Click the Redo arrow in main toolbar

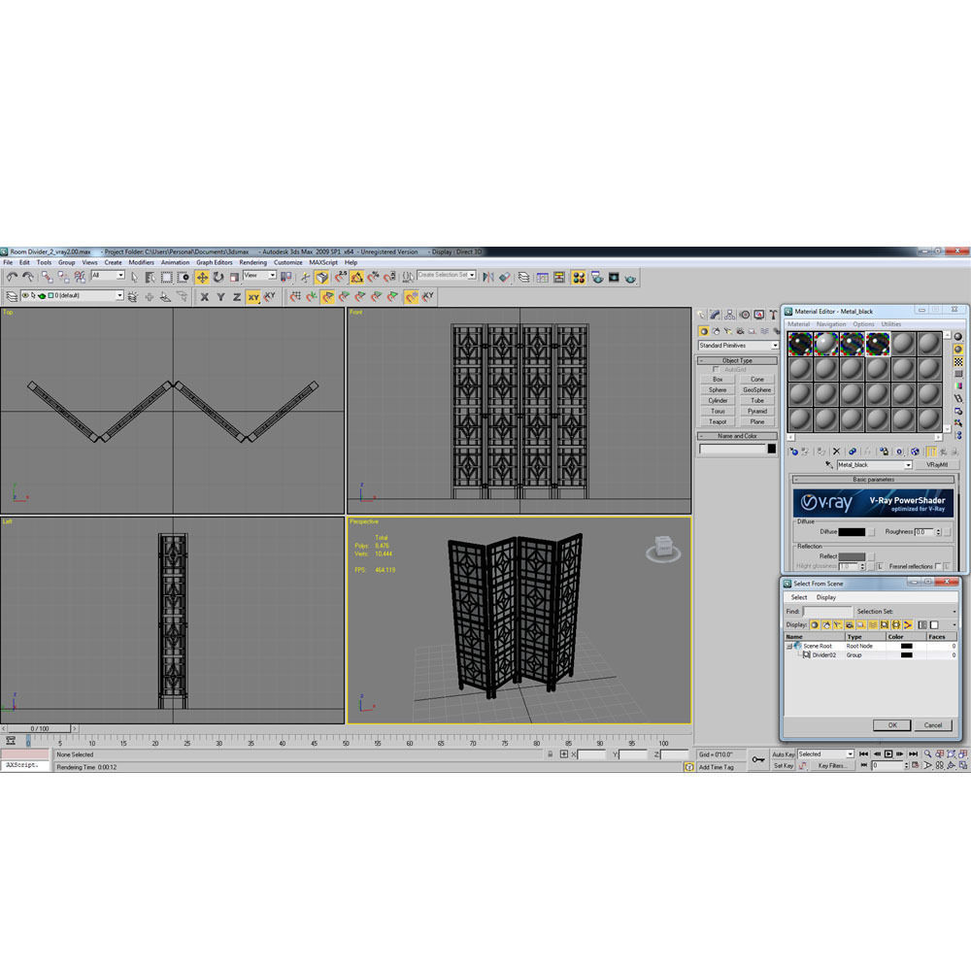[x=28, y=278]
